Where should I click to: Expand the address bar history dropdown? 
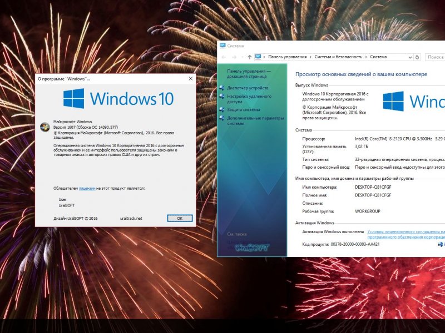pyautogui.click(x=410, y=57)
